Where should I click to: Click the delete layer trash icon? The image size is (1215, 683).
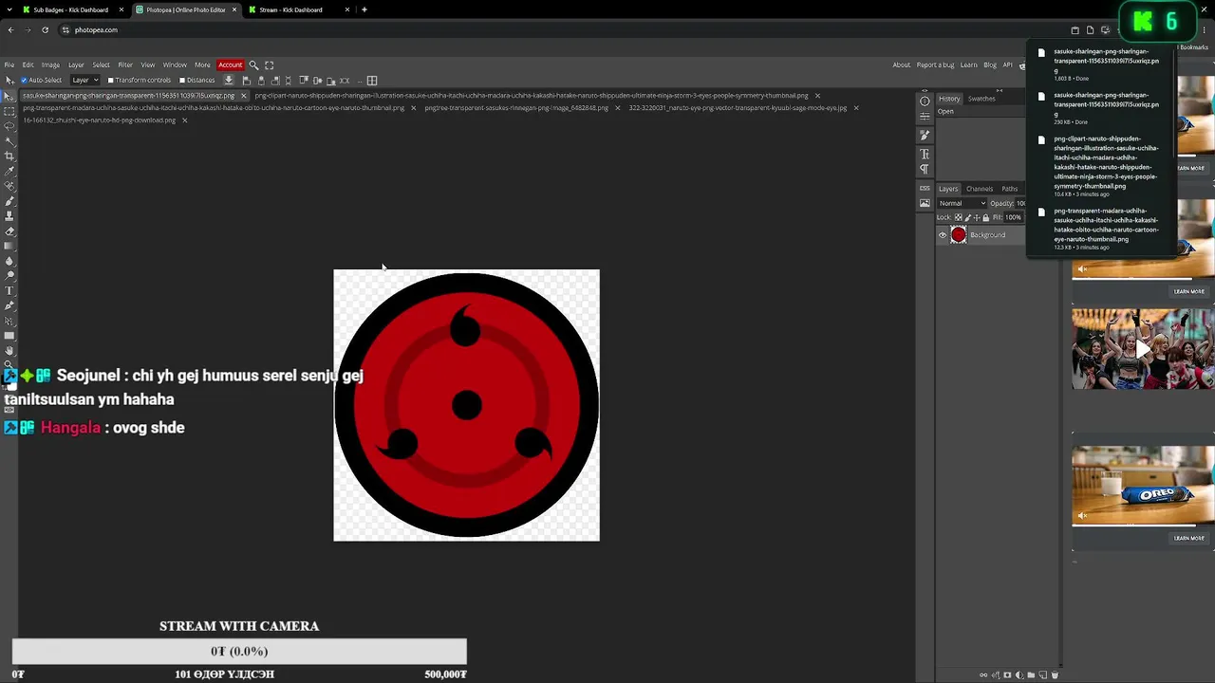tap(1055, 675)
